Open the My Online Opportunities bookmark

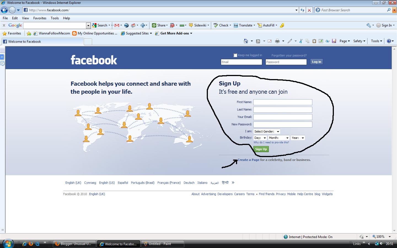pos(95,33)
